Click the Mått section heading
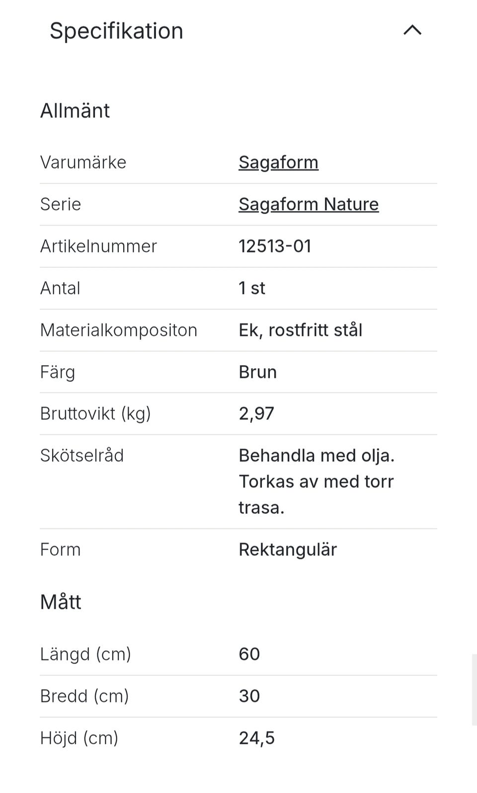 (x=61, y=602)
